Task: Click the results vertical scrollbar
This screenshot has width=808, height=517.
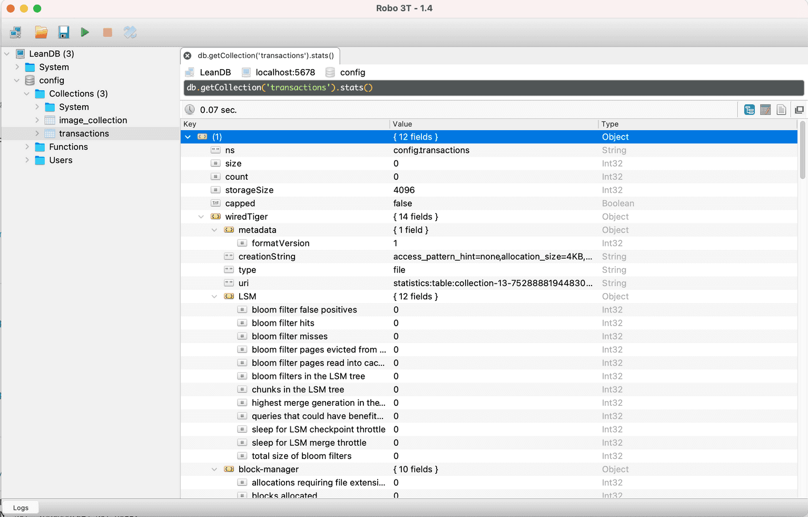Action: pyautogui.click(x=802, y=150)
